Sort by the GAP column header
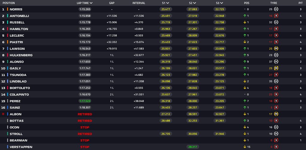This screenshot has height=150, width=306. pos(112,3)
